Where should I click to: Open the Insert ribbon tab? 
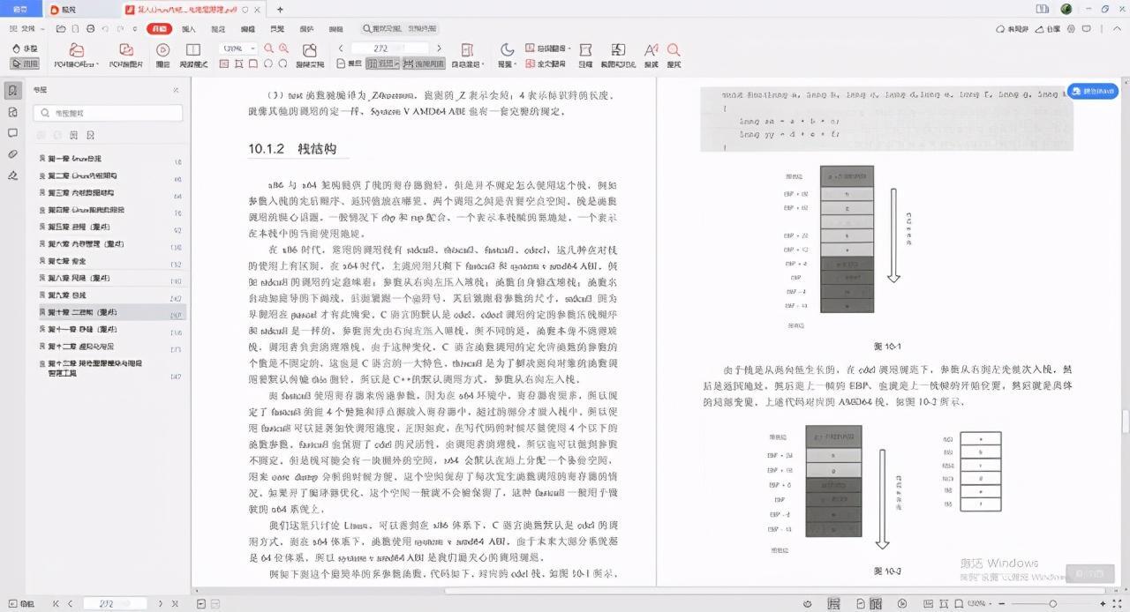(189, 29)
